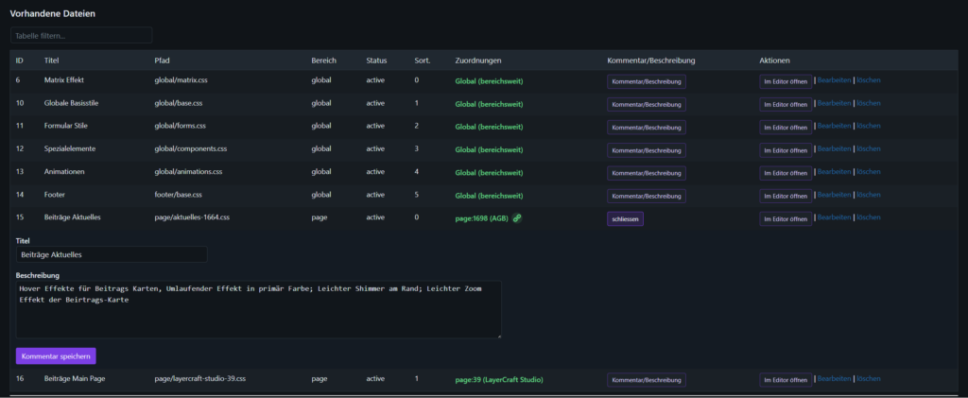This screenshot has width=968, height=398.
Task: Open Beiträge Main Page in the editor
Action: [786, 380]
